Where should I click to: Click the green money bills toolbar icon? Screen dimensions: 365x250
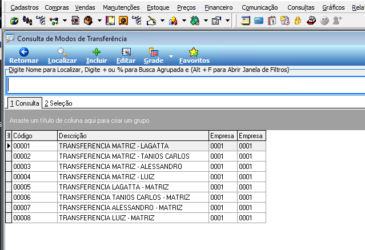[195, 21]
